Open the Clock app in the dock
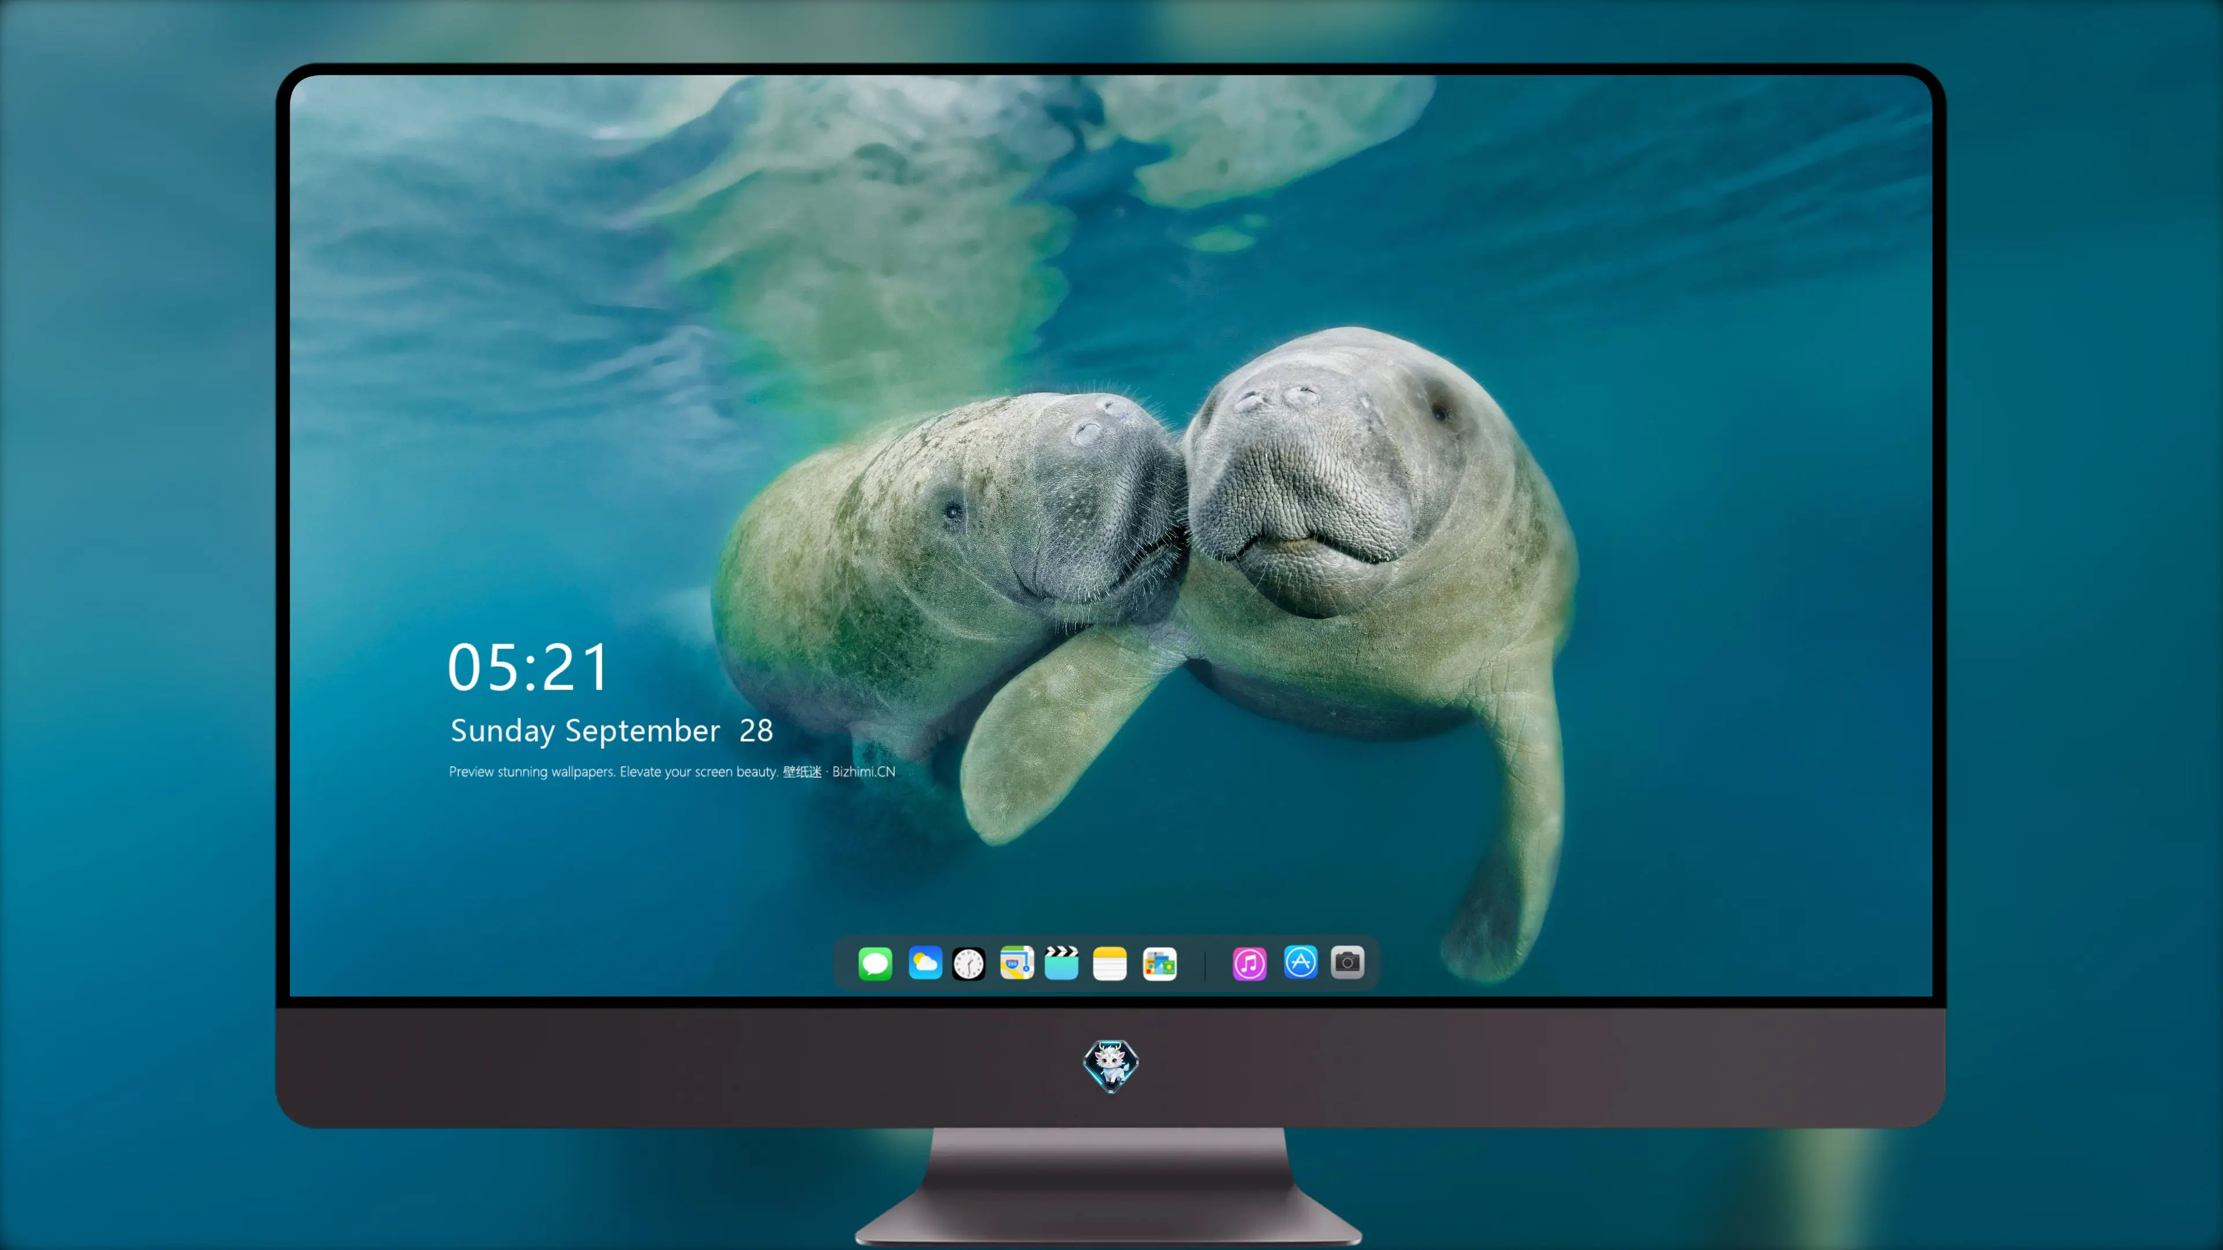Screen dimensions: 2223x1250 [x=969, y=964]
